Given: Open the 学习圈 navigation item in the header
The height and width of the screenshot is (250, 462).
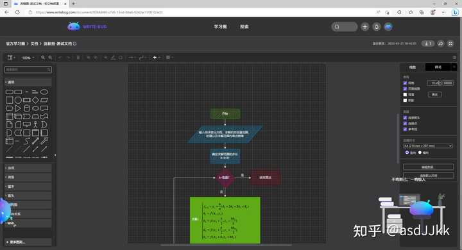Looking at the screenshot, I should coord(220,27).
